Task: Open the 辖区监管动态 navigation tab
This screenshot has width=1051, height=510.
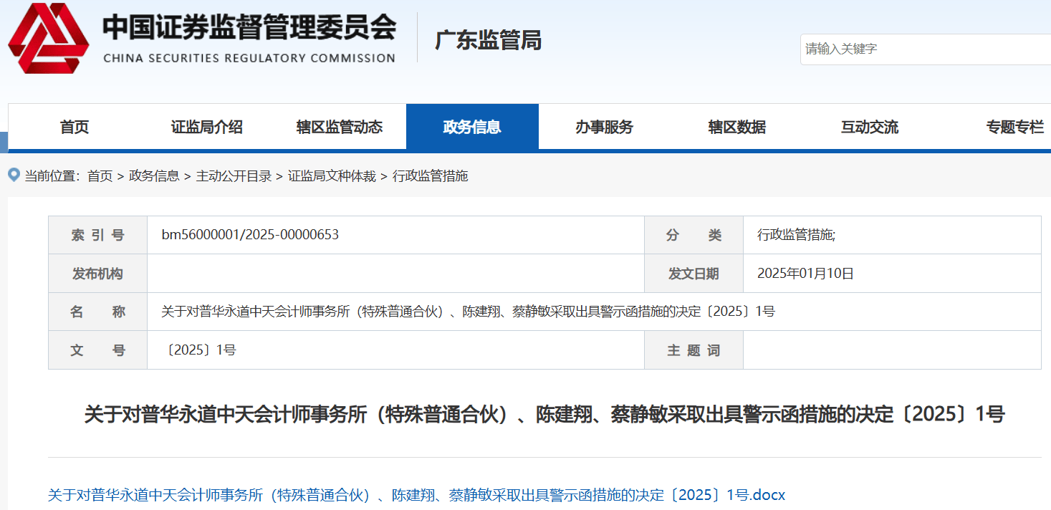Action: [x=340, y=127]
